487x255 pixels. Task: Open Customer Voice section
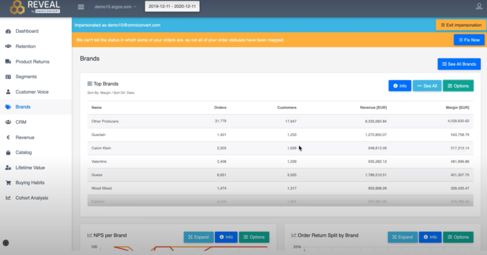(x=32, y=92)
